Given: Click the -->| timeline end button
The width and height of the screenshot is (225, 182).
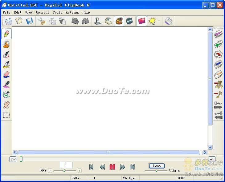Looking at the screenshot, I should (x=212, y=159).
